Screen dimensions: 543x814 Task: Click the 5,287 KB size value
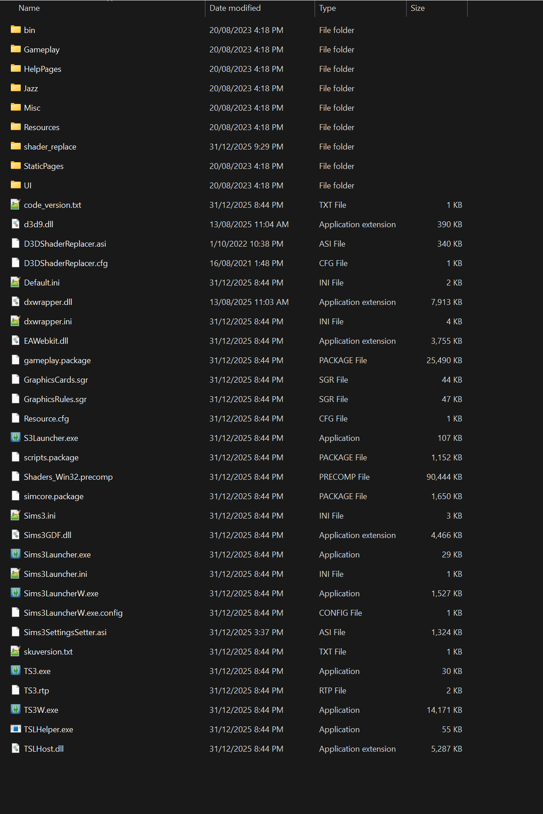click(446, 749)
